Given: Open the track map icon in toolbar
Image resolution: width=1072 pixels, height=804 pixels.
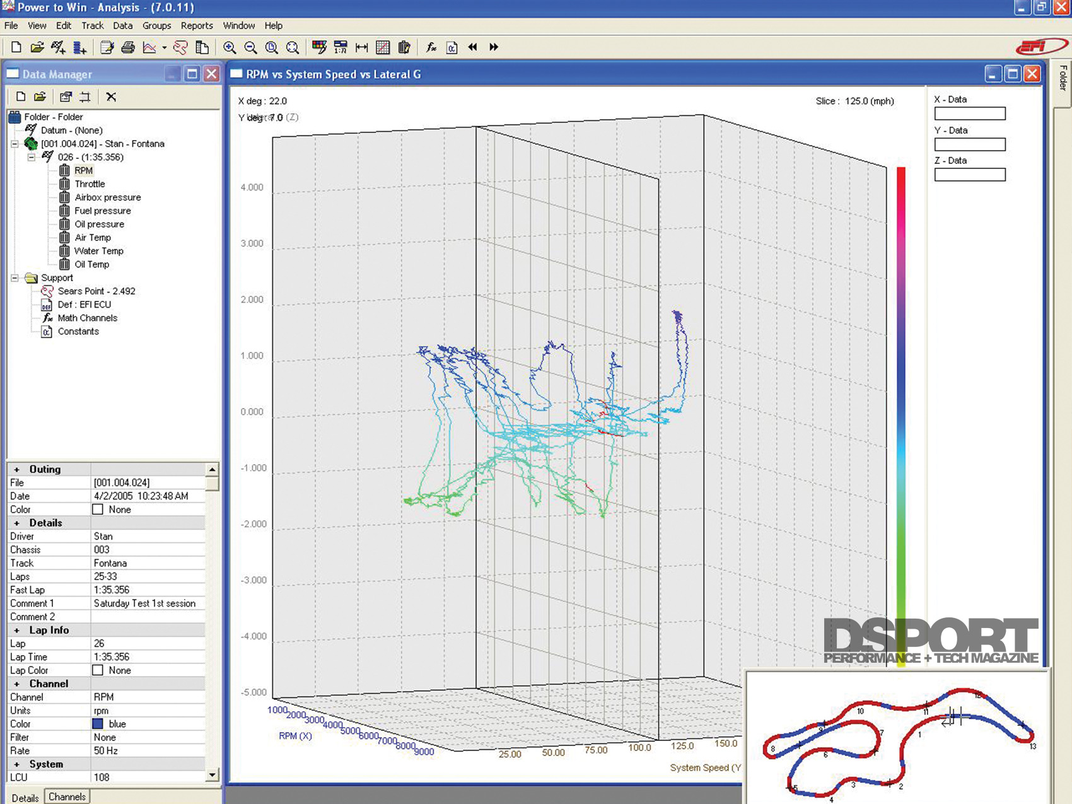Looking at the screenshot, I should (180, 47).
